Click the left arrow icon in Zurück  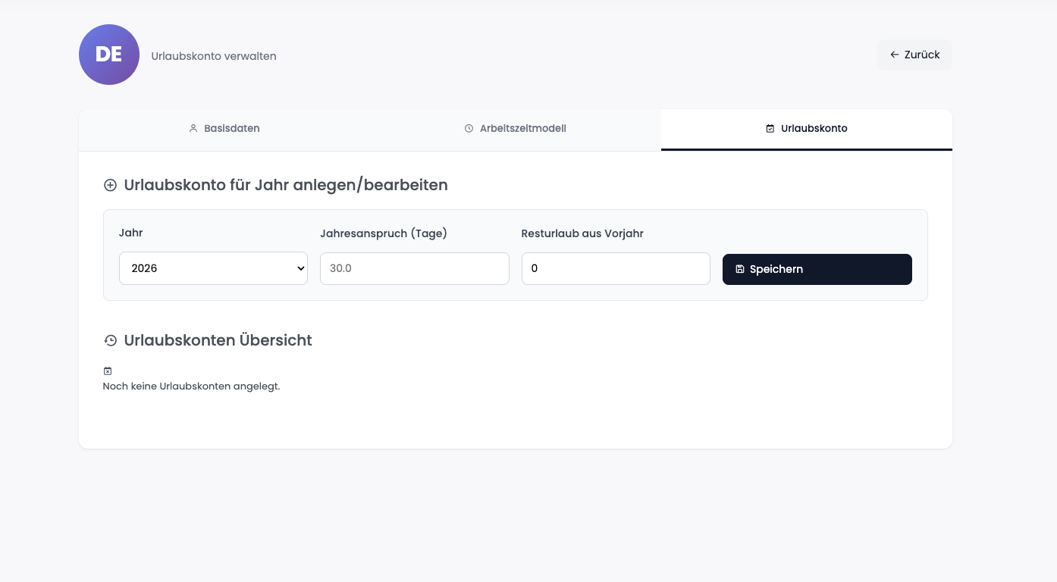pos(895,55)
